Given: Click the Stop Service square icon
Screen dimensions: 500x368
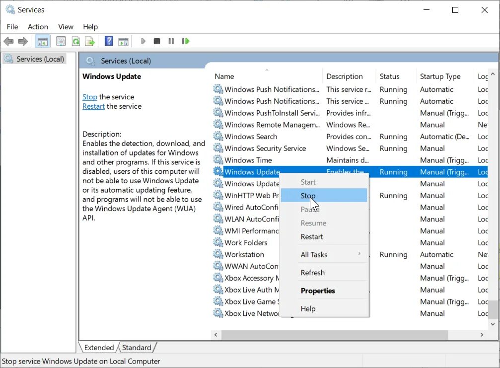Looking at the screenshot, I should click(156, 41).
